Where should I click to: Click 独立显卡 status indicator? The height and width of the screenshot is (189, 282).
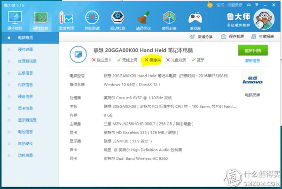[x=102, y=60]
